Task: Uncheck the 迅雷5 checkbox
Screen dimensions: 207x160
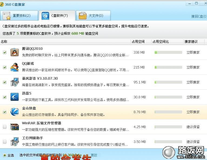Action: tap(5, 97)
